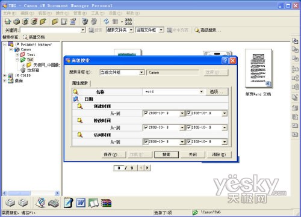Select the 天极网_中国 folder in the tree

click(x=46, y=65)
